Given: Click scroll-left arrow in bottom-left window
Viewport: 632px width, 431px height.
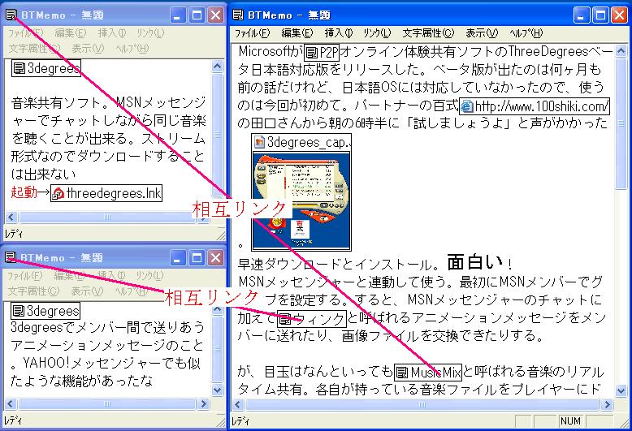Looking at the screenshot, I should 11,403.
